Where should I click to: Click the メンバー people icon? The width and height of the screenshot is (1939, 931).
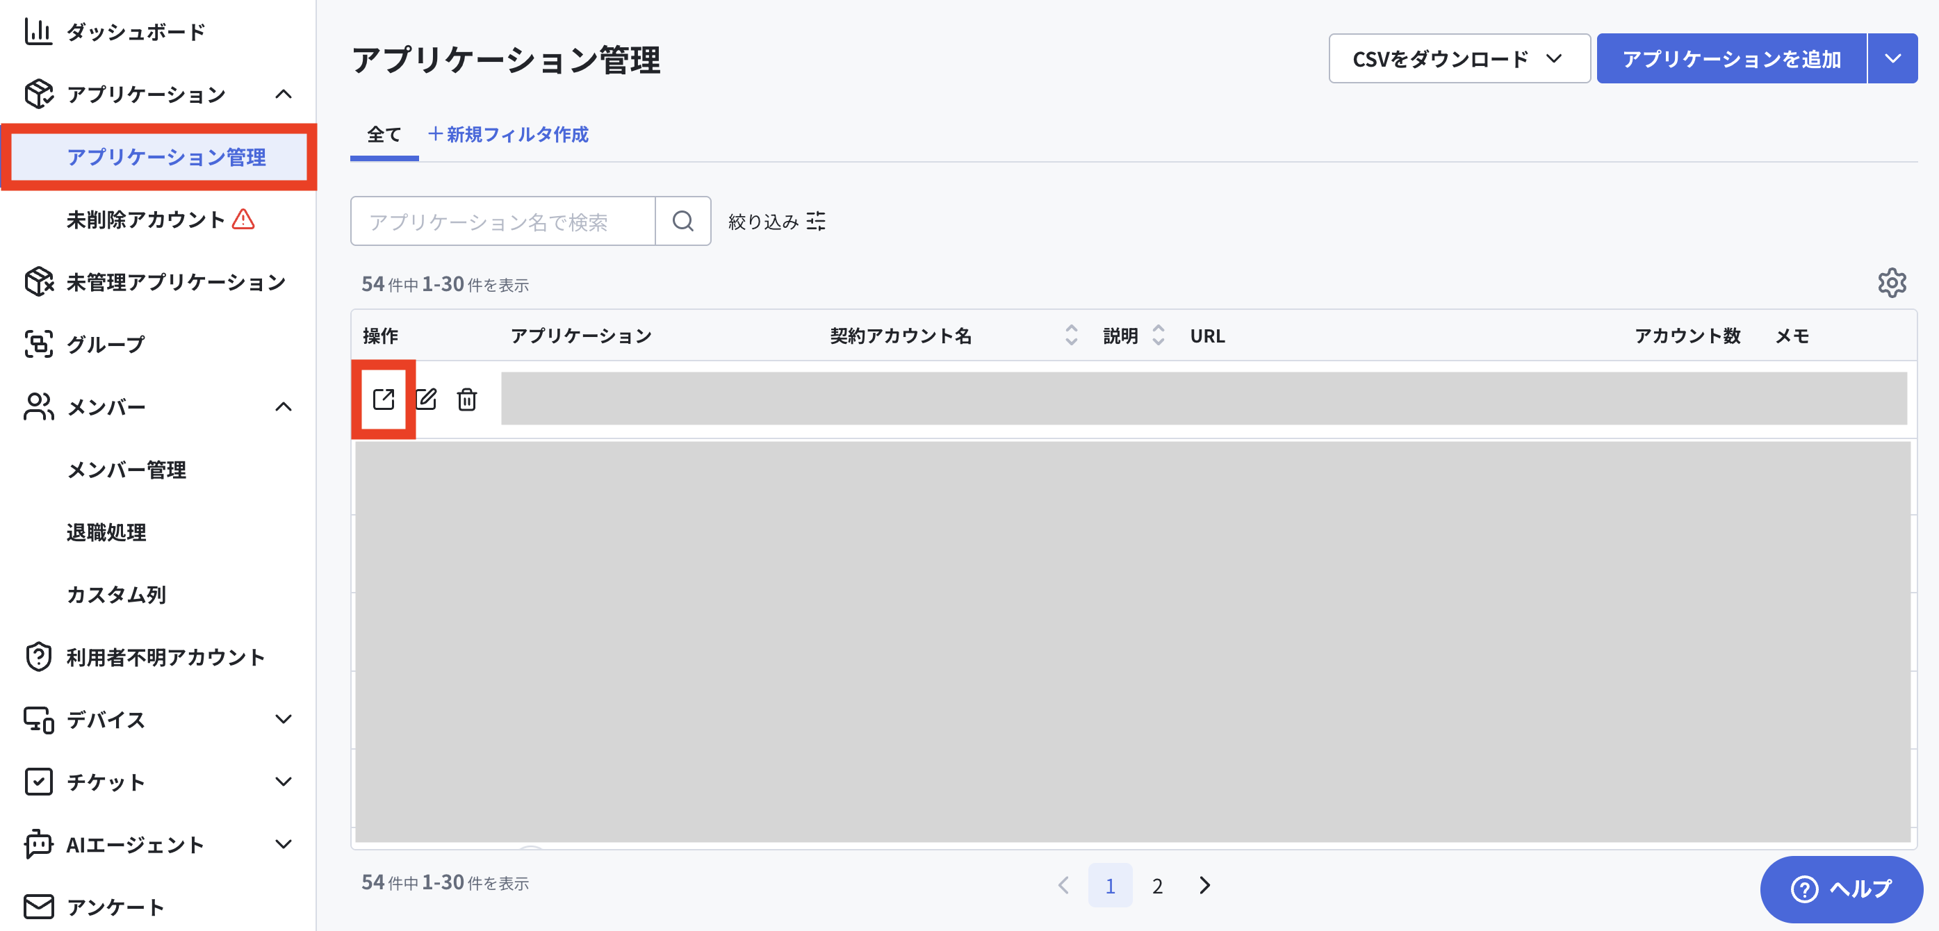point(38,406)
